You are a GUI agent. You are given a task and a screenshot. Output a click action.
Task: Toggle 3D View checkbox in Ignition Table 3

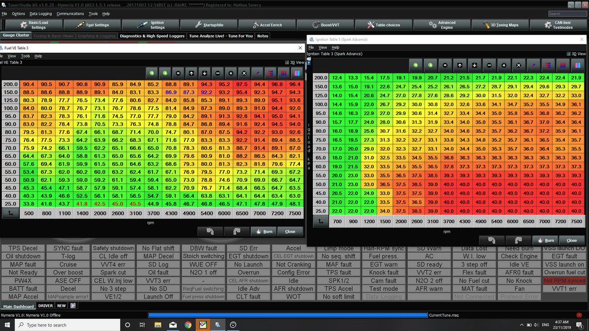568,54
